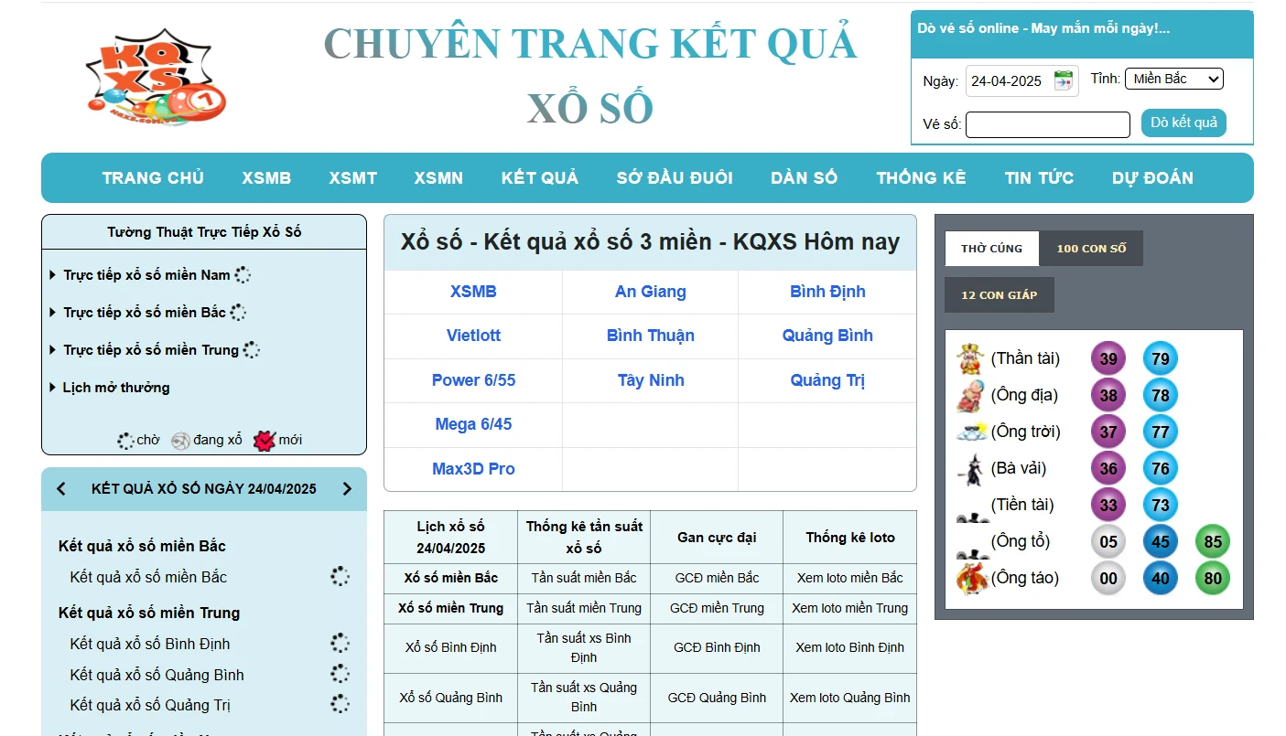
Task: Open Vietlott results link
Action: pos(473,336)
